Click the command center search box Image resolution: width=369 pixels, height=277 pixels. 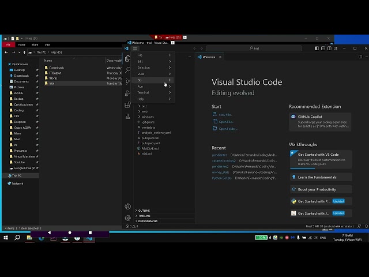[254, 48]
